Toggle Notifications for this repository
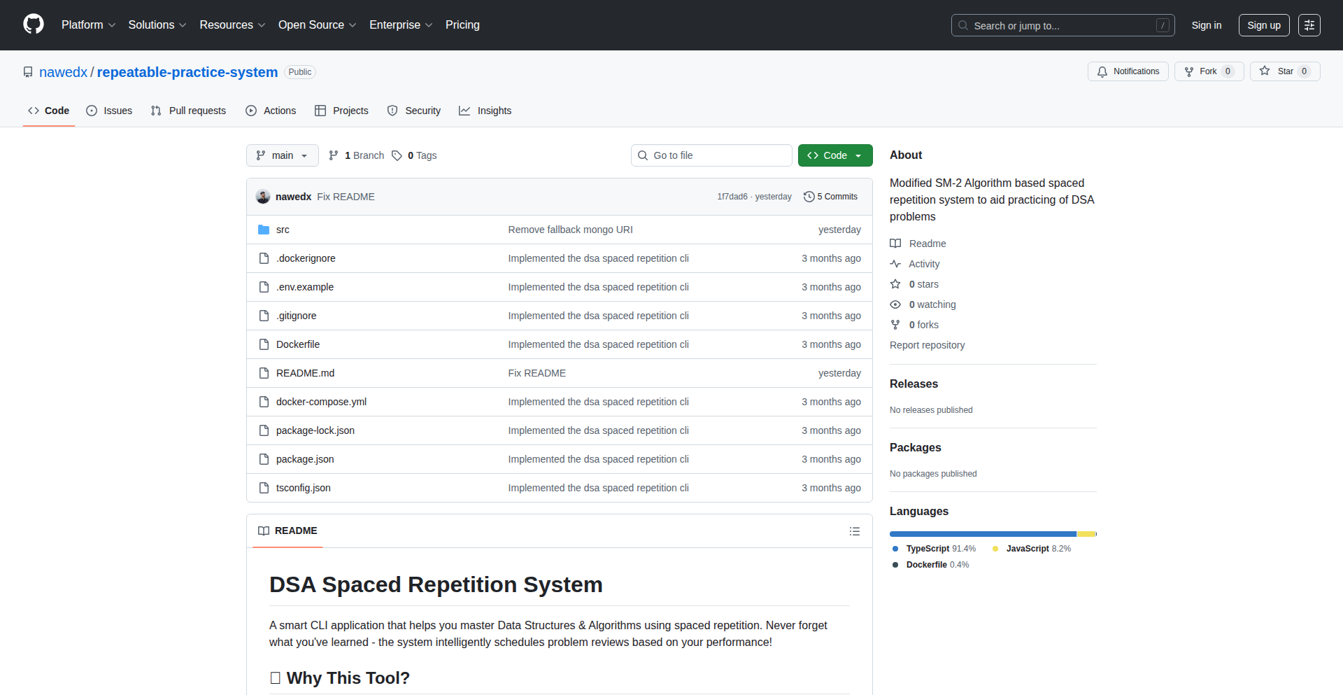 1128,71
